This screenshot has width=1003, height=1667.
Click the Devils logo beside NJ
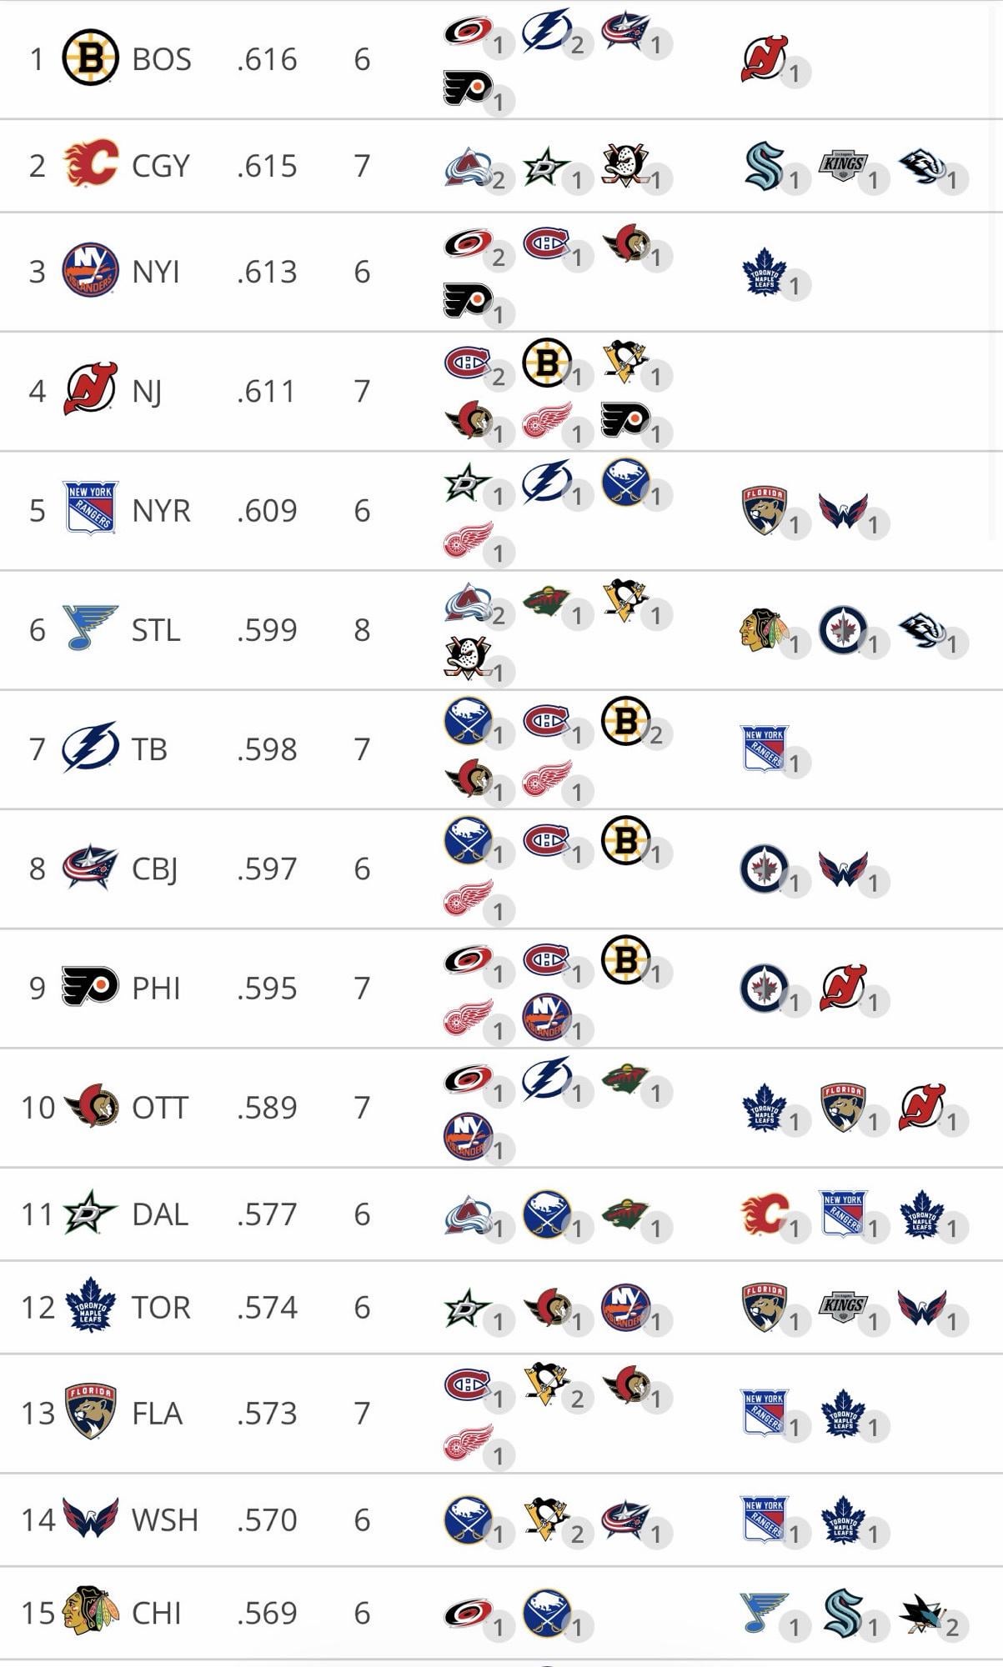pyautogui.click(x=91, y=390)
